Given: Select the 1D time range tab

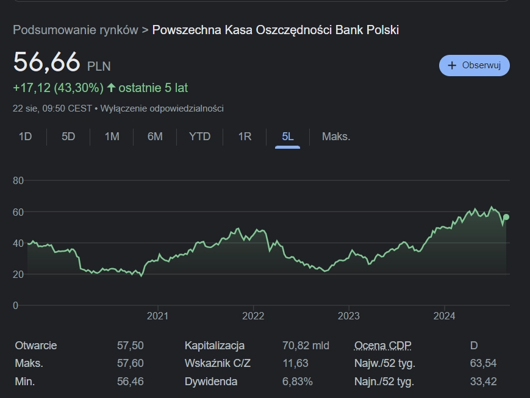Looking at the screenshot, I should (x=26, y=137).
